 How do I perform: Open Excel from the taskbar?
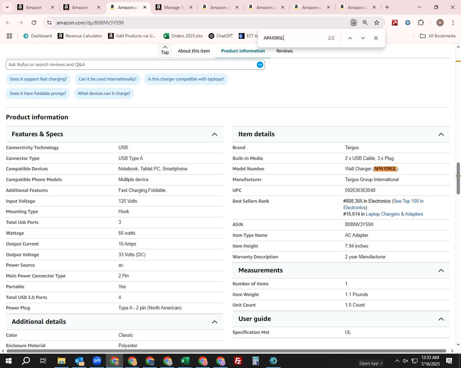[x=185, y=361]
